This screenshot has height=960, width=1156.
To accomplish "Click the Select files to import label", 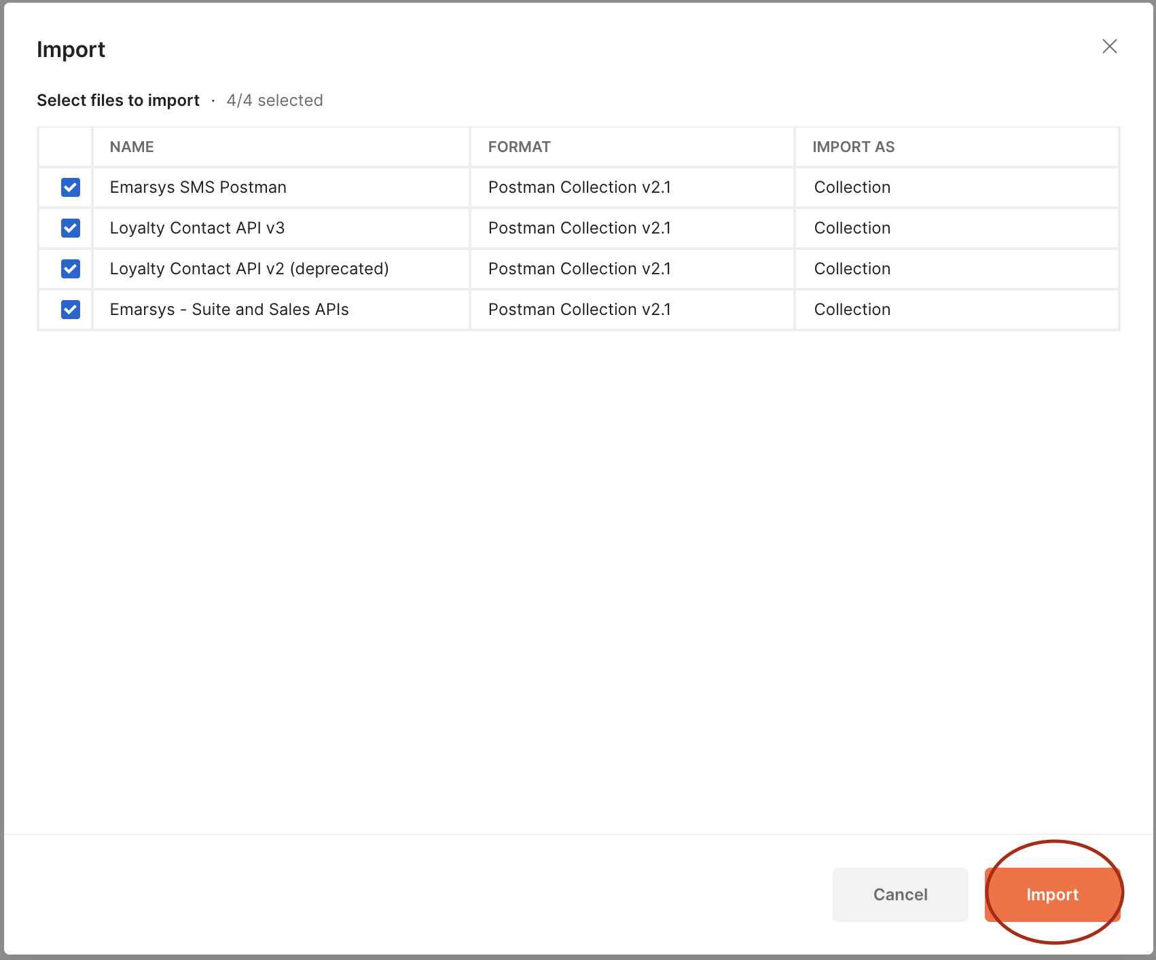I will tap(118, 100).
